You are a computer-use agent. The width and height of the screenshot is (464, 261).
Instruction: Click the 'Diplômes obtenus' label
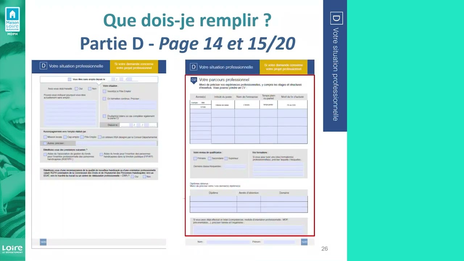[199, 183]
